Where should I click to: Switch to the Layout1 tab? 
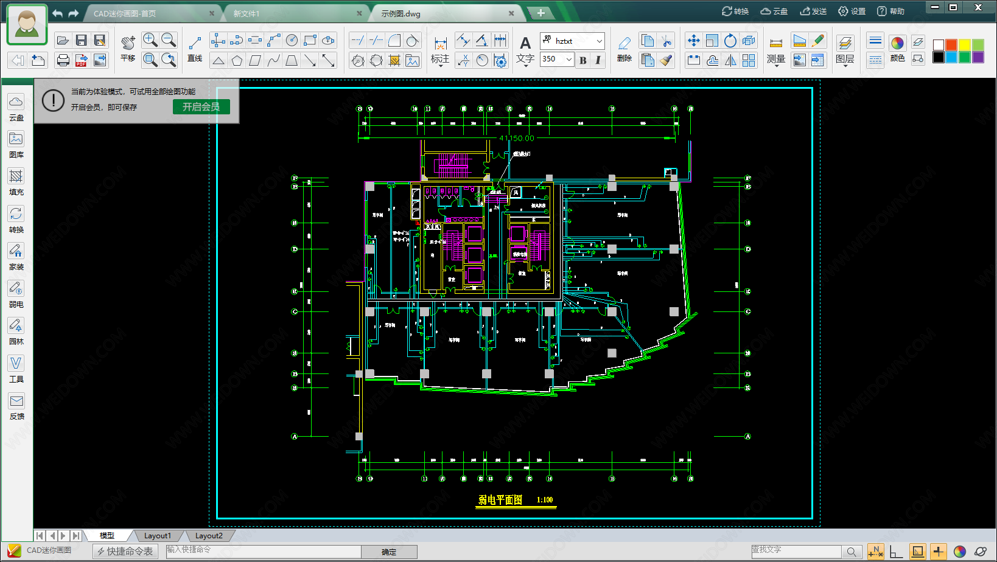[x=158, y=536]
